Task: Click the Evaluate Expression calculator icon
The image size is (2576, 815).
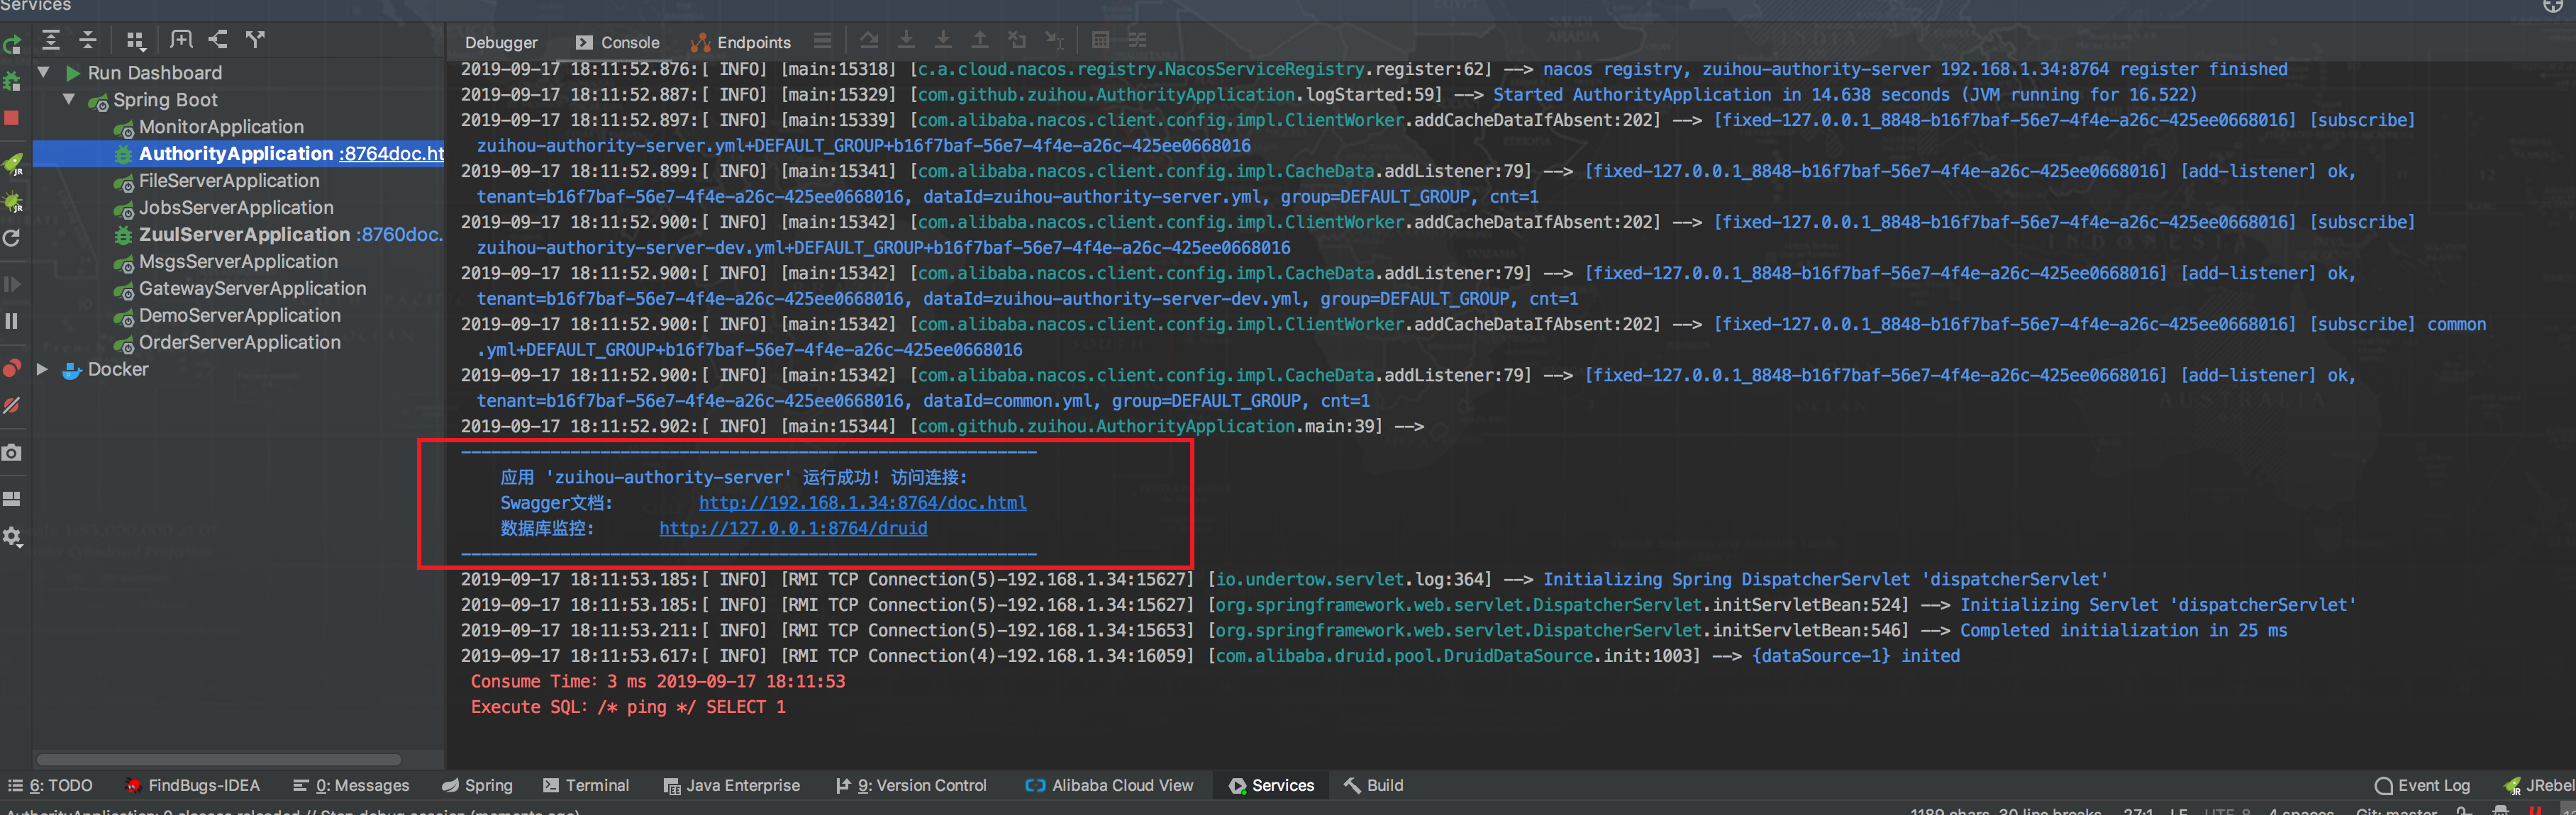Action: [x=1101, y=41]
